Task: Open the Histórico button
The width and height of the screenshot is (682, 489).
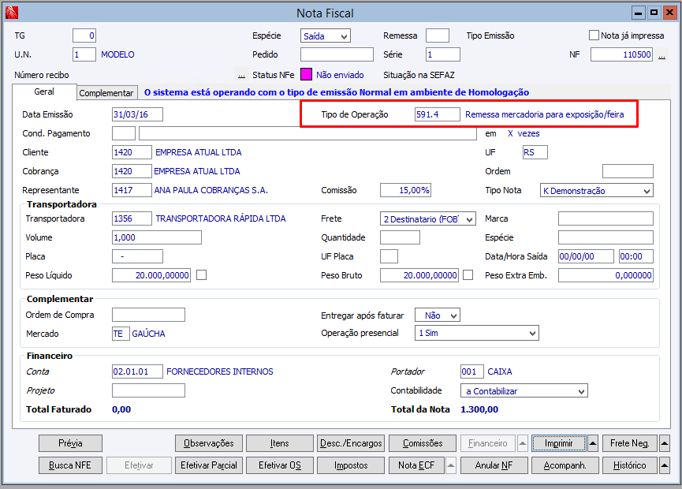Action: tap(630, 465)
